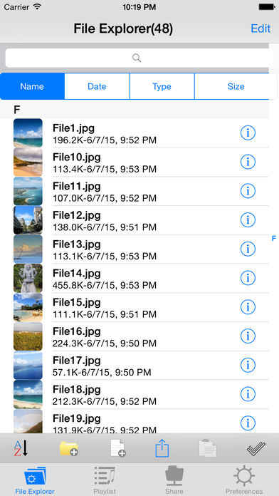Open the share/export action icon
The width and height of the screenshot is (279, 496).
[x=162, y=448]
